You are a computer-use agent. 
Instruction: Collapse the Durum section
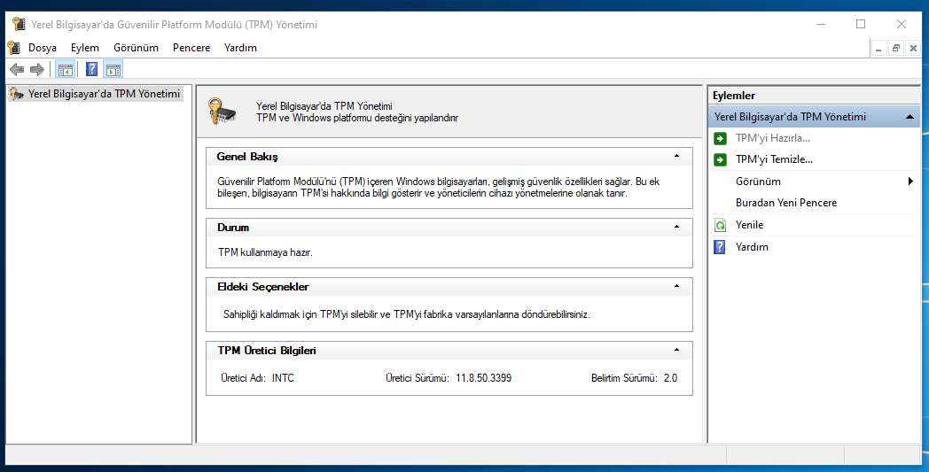[676, 227]
